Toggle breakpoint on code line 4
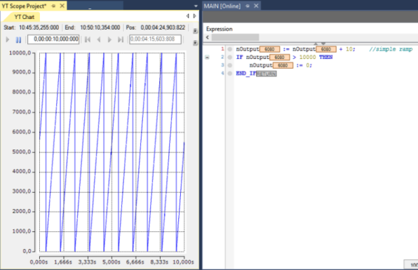 coord(230,74)
